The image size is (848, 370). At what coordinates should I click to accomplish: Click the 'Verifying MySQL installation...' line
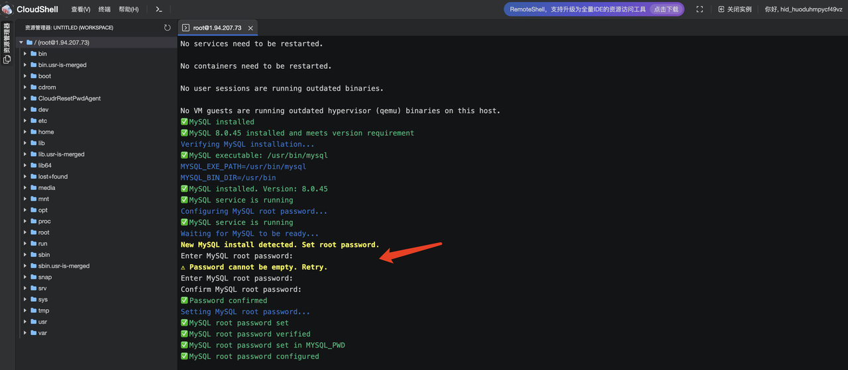pyautogui.click(x=248, y=144)
